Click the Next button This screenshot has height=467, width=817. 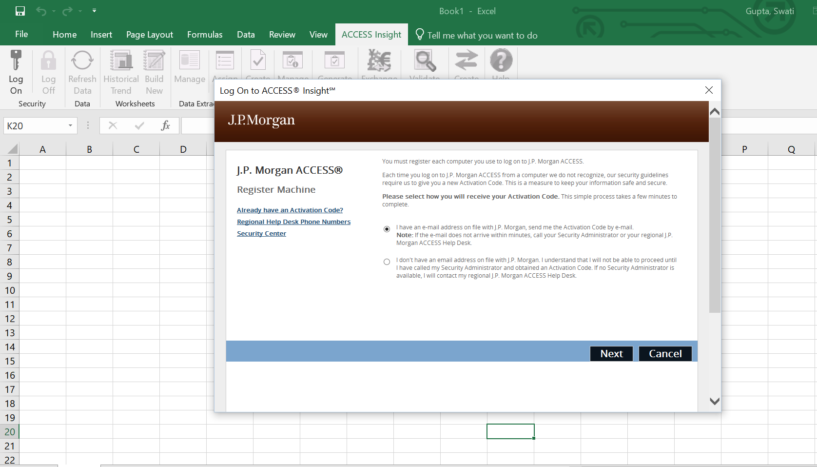(x=611, y=354)
